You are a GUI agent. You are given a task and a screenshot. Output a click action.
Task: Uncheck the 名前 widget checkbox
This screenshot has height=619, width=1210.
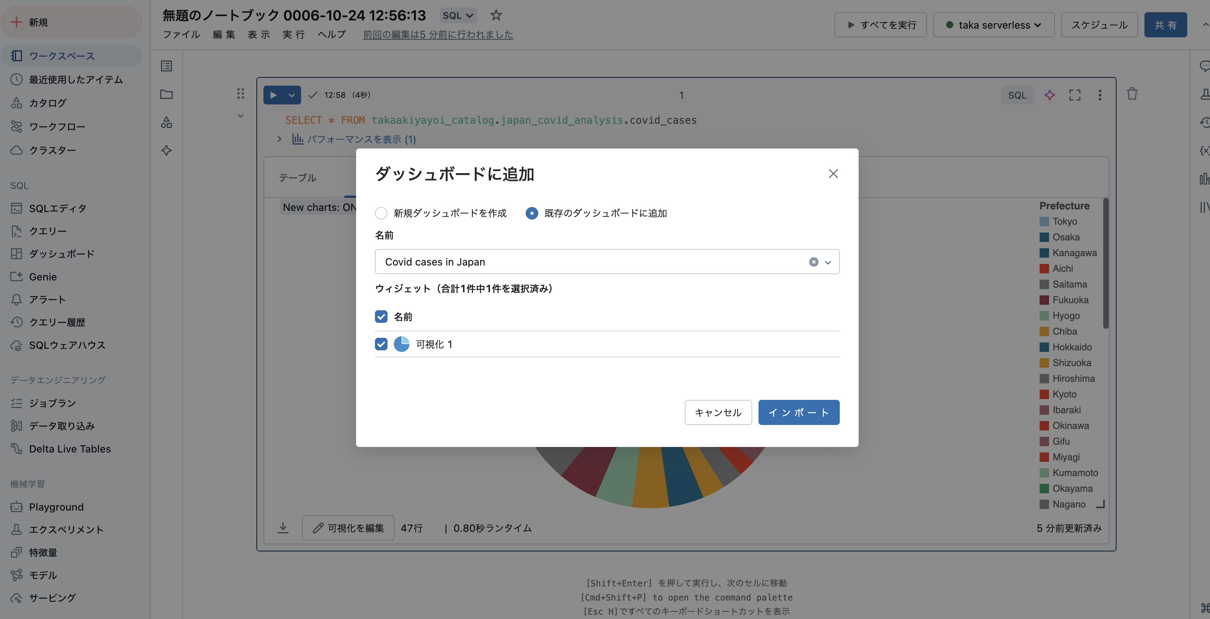(x=381, y=317)
